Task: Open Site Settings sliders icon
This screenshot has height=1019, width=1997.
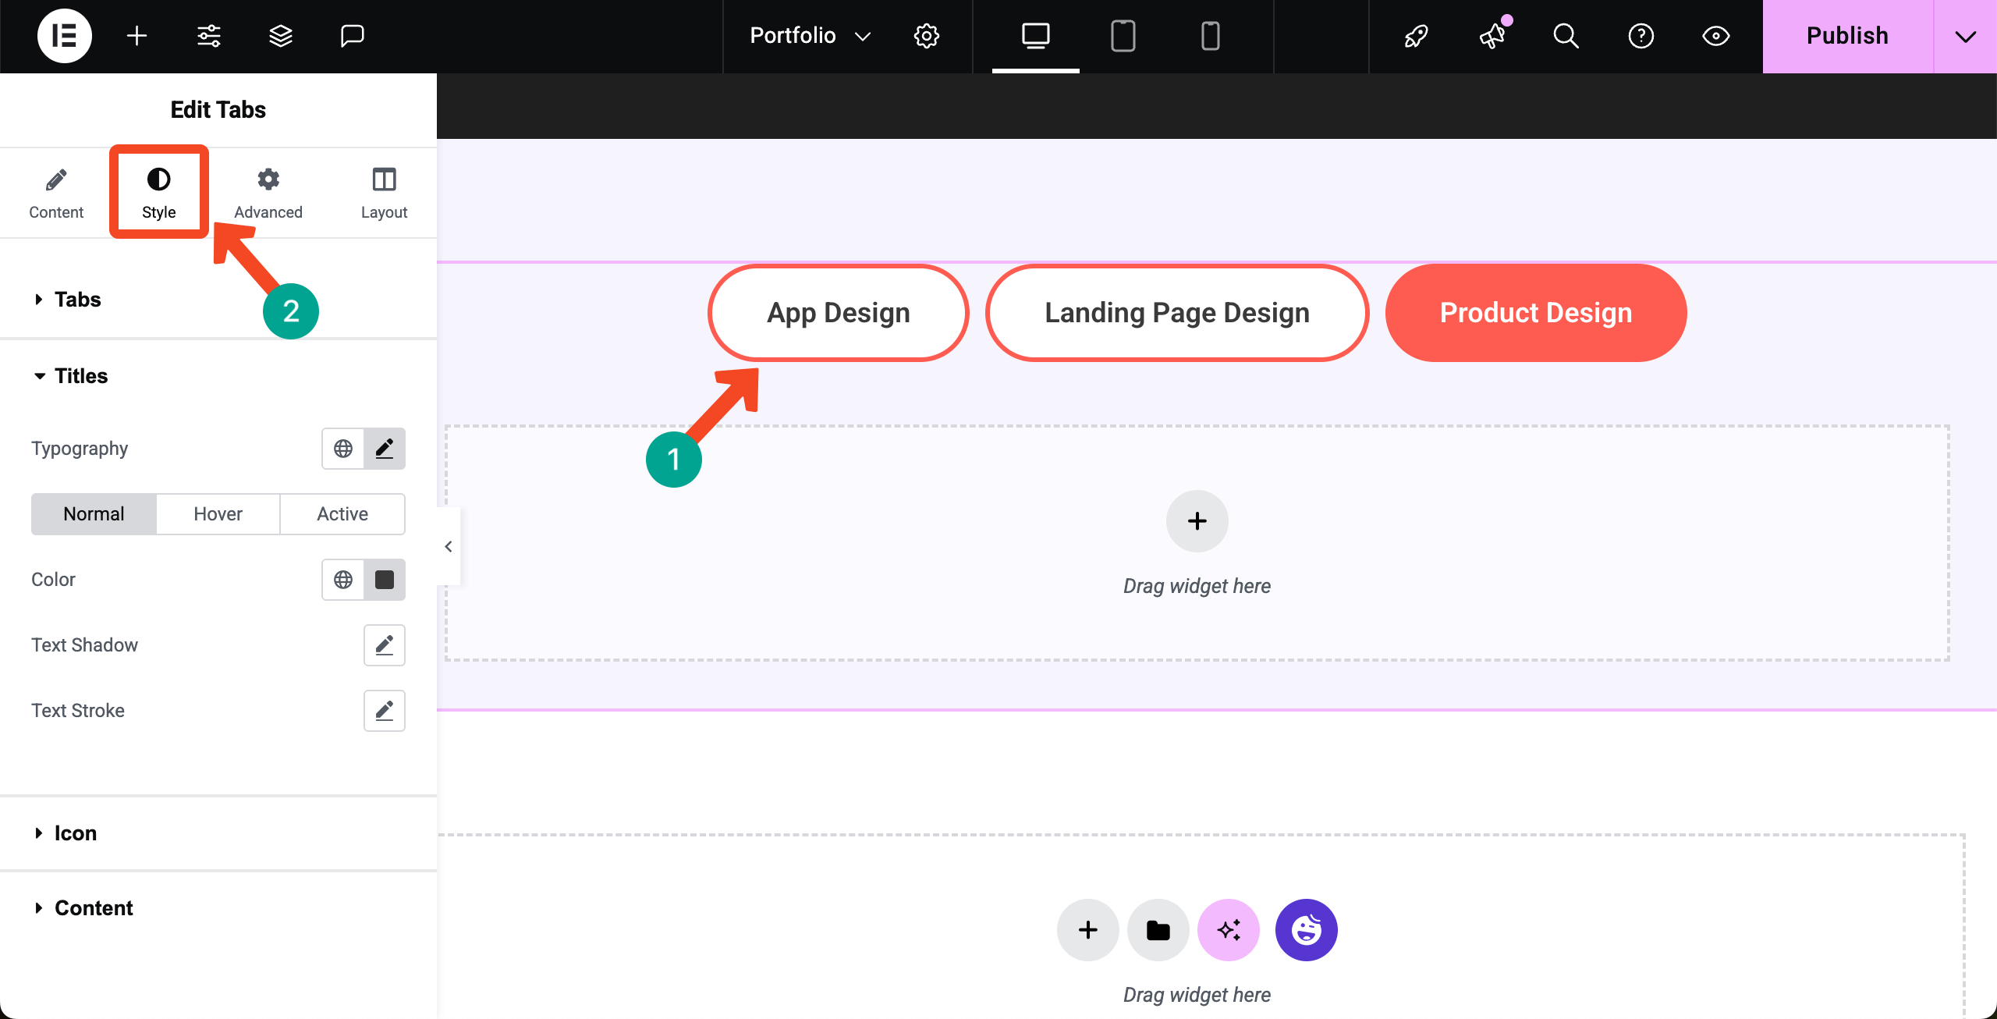Action: pyautogui.click(x=209, y=36)
